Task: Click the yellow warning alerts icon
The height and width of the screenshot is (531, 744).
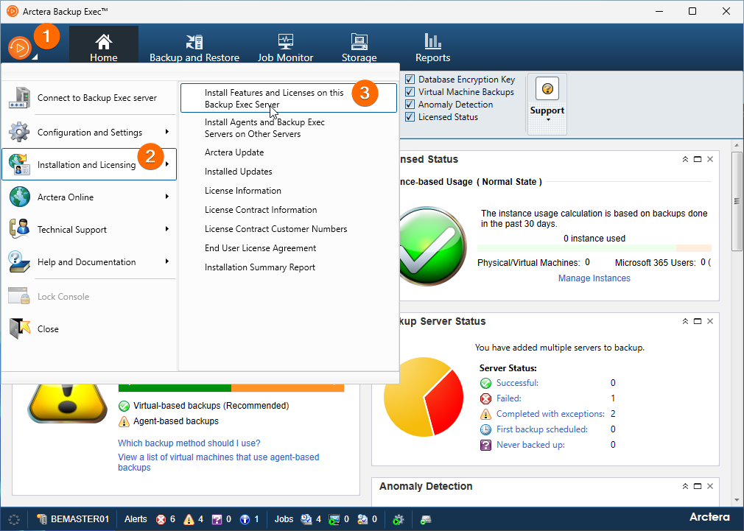Action: [189, 520]
